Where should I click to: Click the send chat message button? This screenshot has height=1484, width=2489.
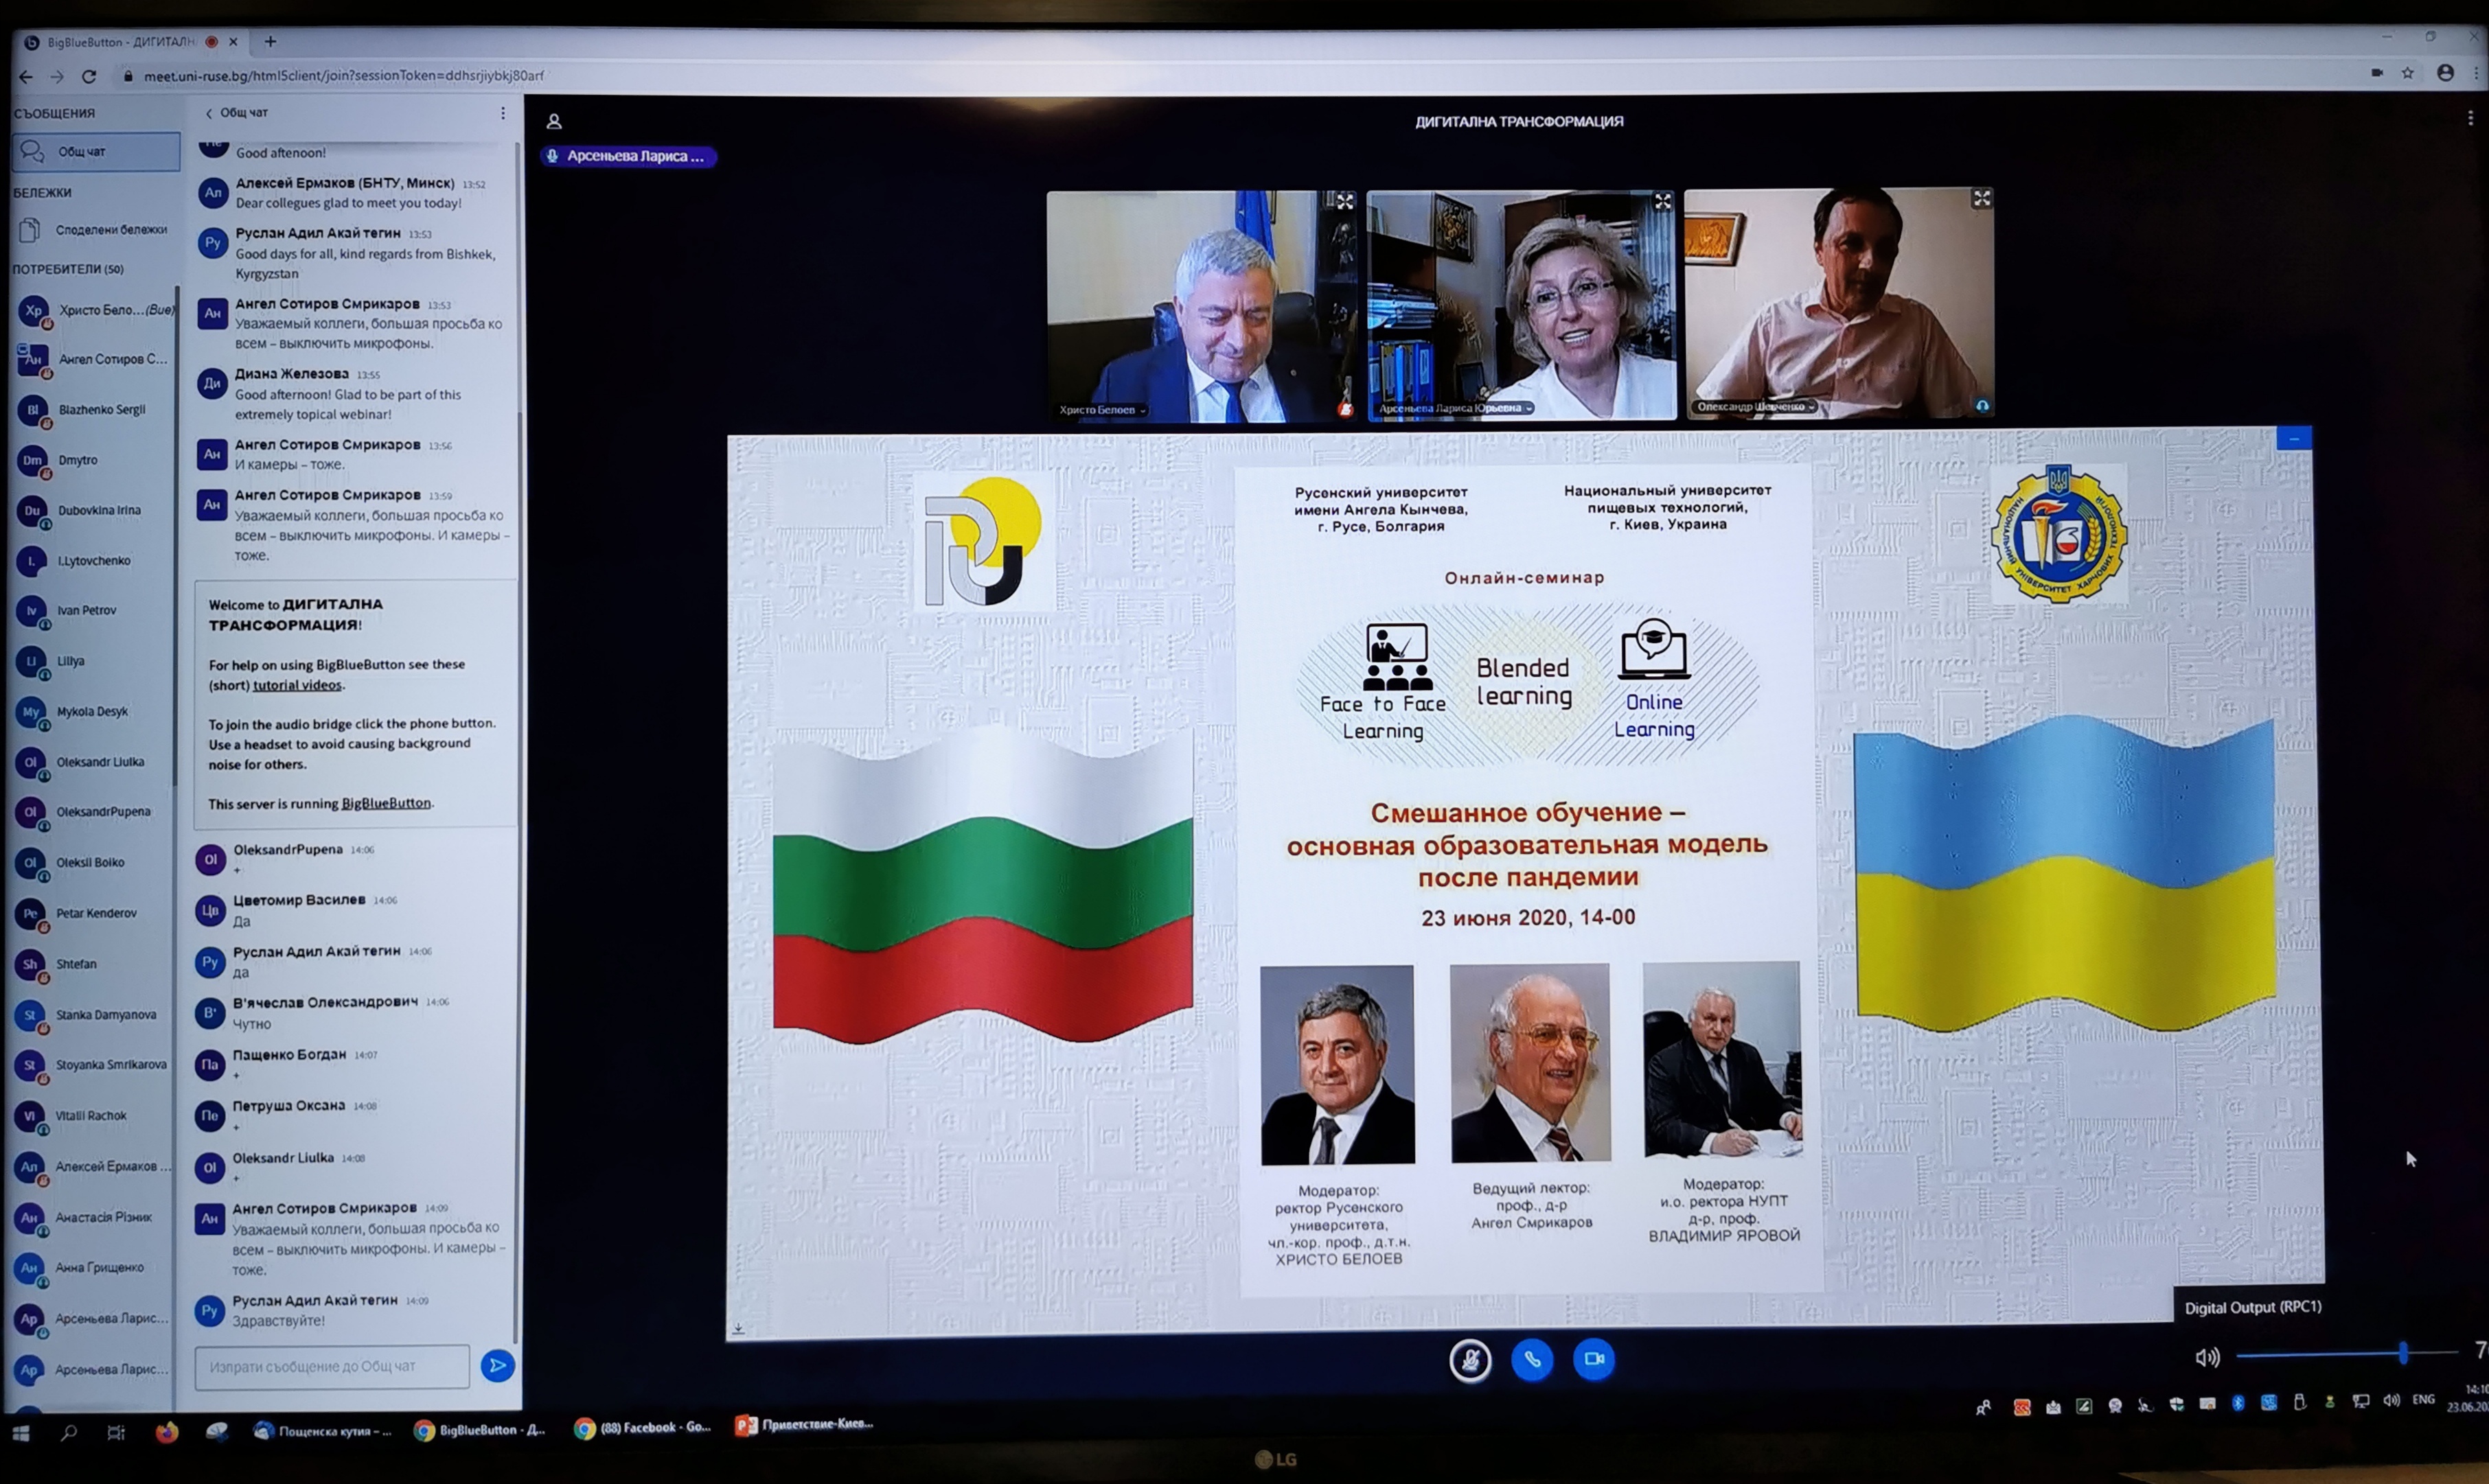point(497,1365)
